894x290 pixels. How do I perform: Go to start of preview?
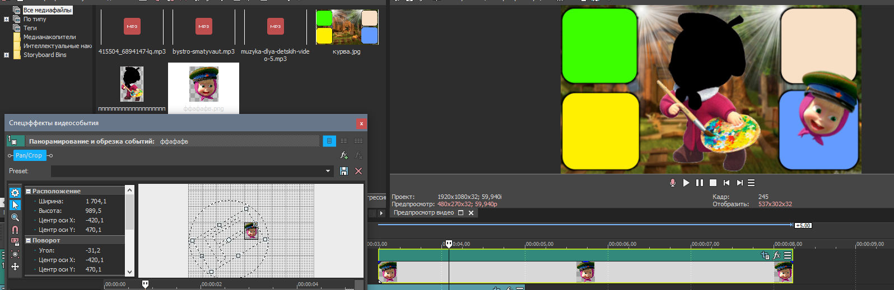point(727,183)
